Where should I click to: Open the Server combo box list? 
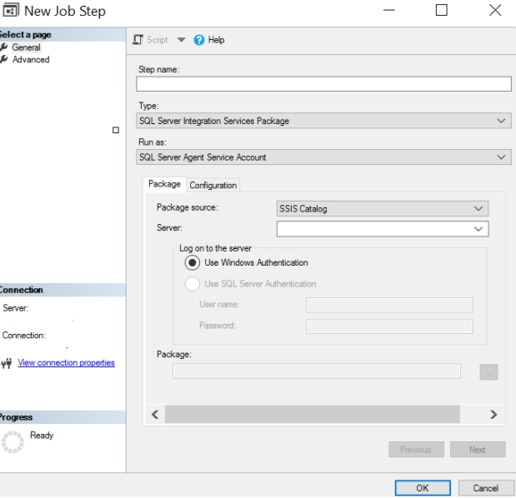click(478, 227)
